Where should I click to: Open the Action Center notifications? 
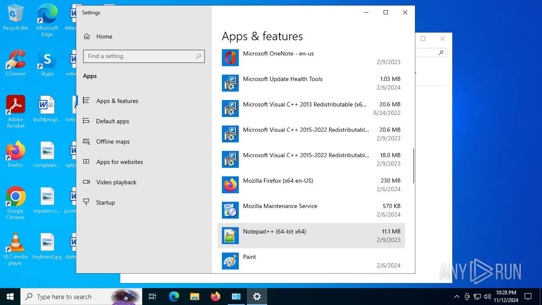coord(528,297)
